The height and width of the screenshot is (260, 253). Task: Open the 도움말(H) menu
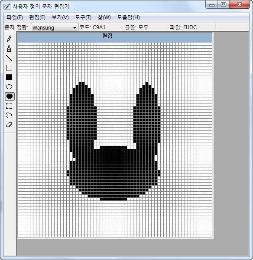(x=128, y=17)
